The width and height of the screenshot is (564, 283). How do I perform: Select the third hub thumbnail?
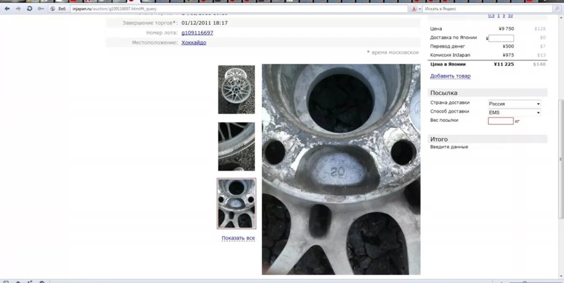(236, 203)
